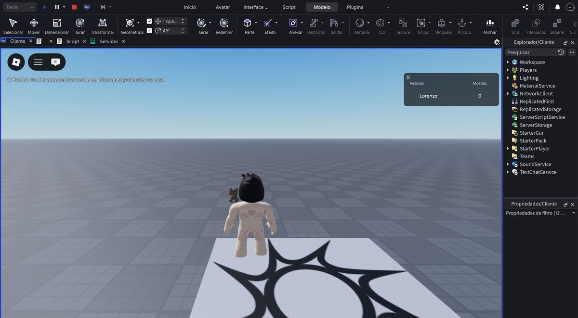The image size is (578, 318).
Task: Increase the rotation snap 45° stepper
Action: [183, 29]
